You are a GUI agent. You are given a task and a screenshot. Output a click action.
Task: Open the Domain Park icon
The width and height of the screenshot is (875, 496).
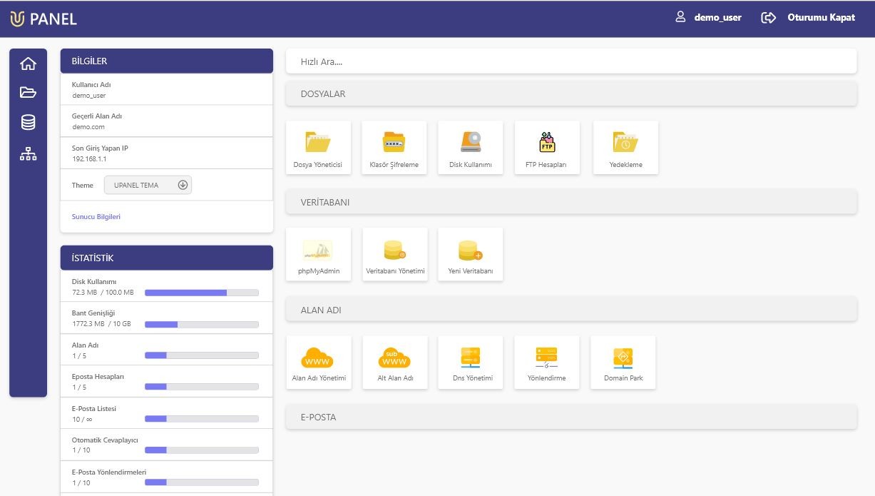pos(623,363)
